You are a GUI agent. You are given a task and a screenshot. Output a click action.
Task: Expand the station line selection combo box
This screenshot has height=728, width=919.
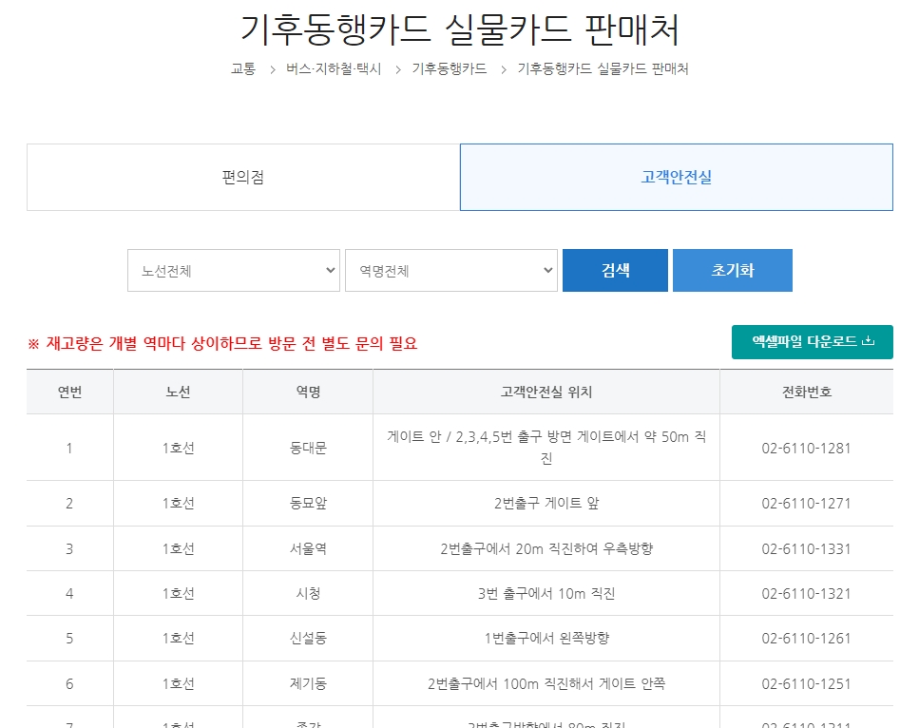233,270
